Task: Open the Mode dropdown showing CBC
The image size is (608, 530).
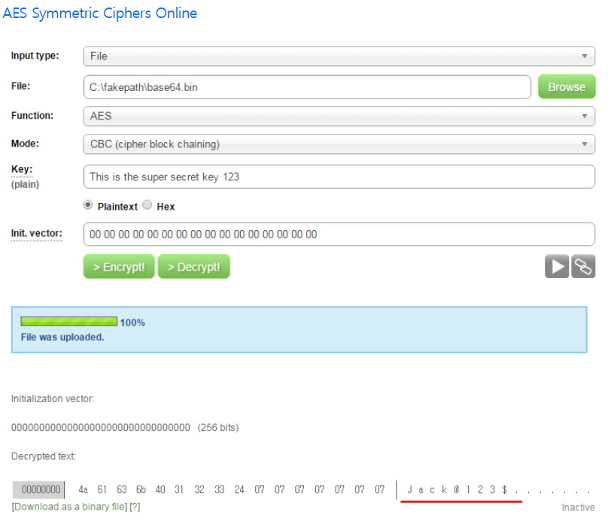Action: click(x=339, y=144)
